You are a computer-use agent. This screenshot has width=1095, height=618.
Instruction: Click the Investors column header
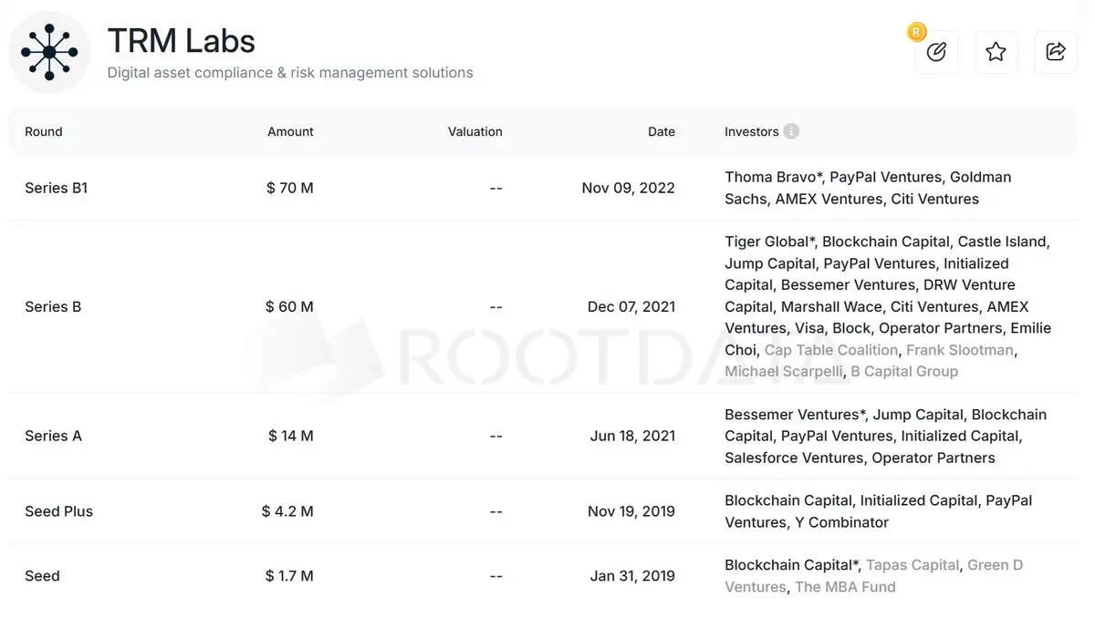coord(752,131)
